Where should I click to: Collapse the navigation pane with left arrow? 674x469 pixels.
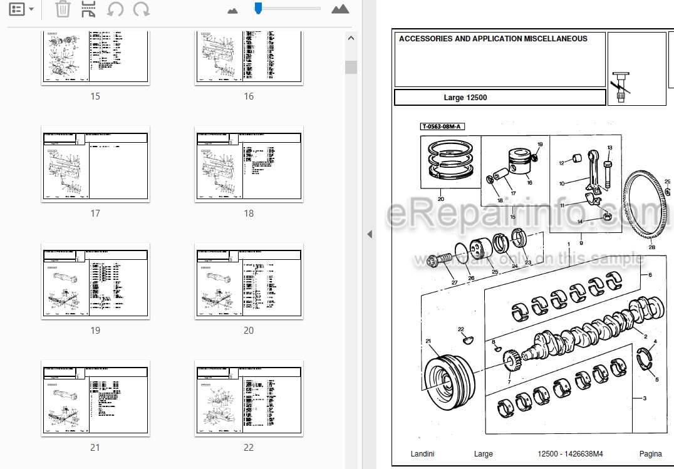tap(369, 234)
